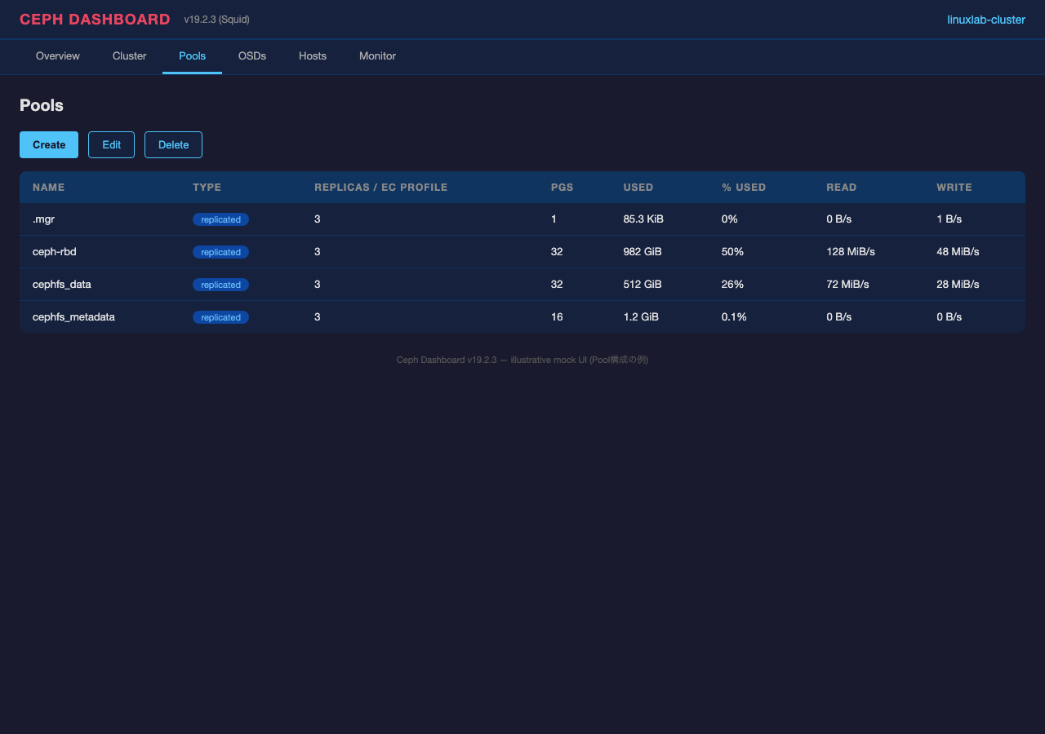This screenshot has width=1045, height=734.
Task: Click the REPLICAS / EC PROFILE header
Action: pyautogui.click(x=380, y=187)
